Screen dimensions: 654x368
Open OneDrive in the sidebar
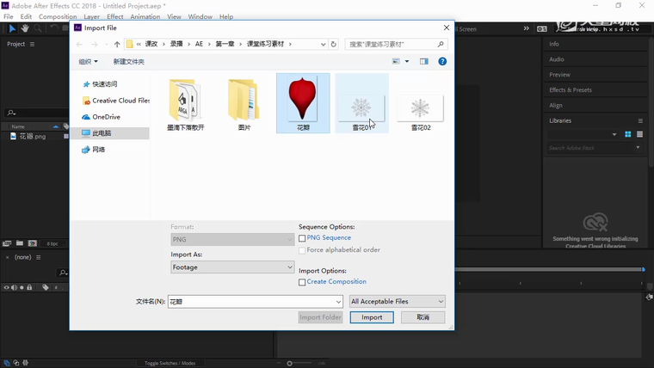coord(106,117)
